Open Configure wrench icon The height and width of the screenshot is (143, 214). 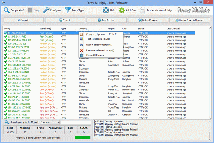[x=46, y=10]
